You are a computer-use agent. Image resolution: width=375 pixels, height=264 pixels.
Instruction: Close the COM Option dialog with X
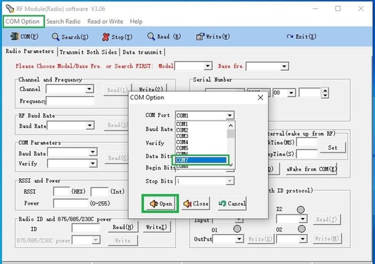(x=260, y=98)
